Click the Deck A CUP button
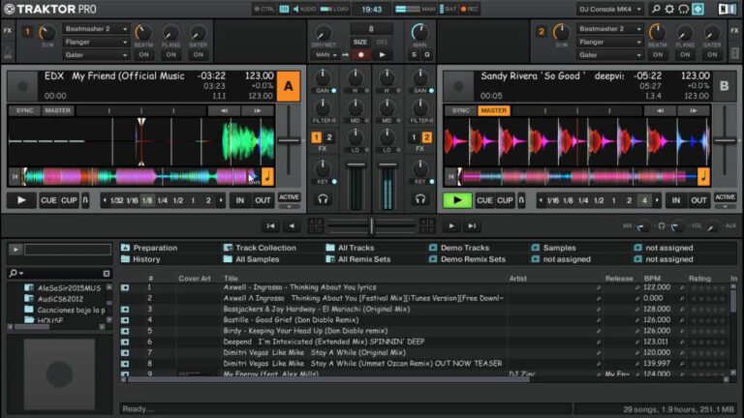This screenshot has width=744, height=418. point(69,200)
